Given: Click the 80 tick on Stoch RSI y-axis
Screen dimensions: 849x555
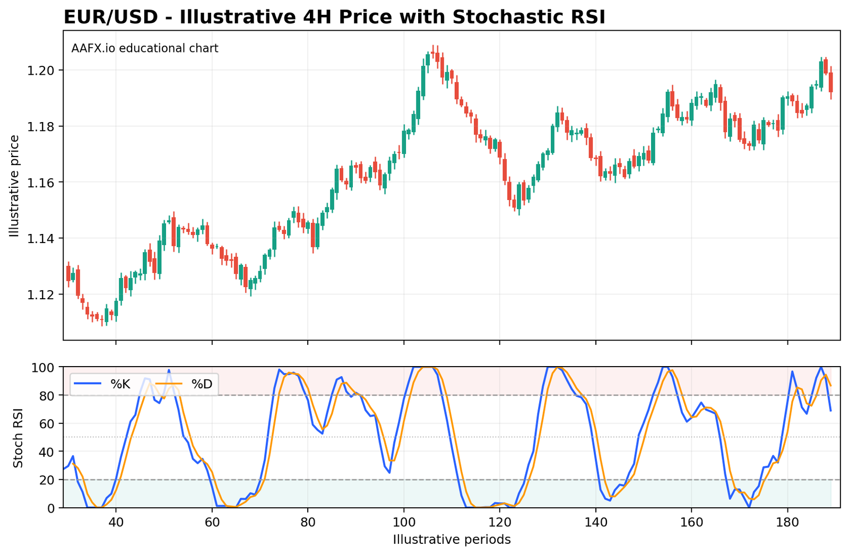Looking at the screenshot, I should [48, 395].
